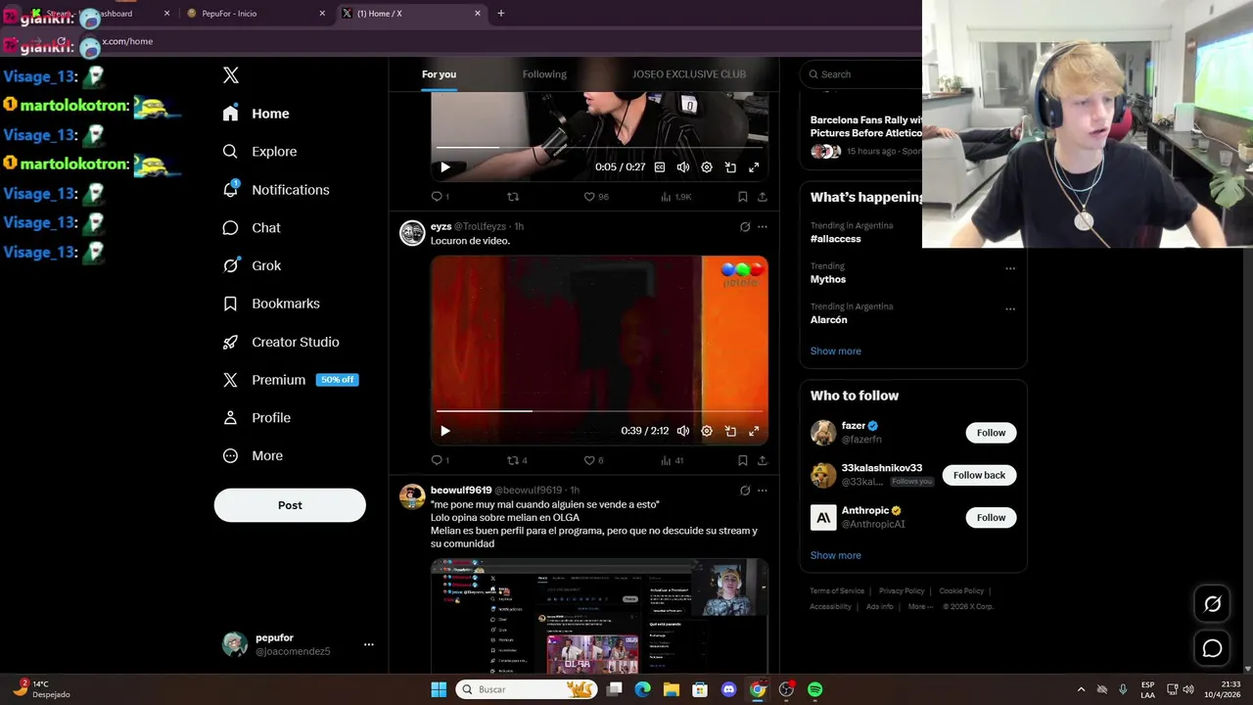Image resolution: width=1253 pixels, height=705 pixels.
Task: Share the post with 96 likes
Action: coord(763,197)
